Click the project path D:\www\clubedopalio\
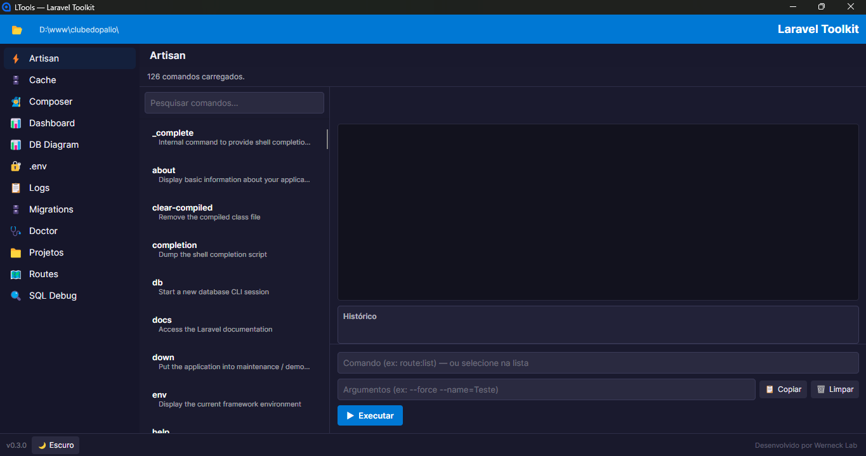Viewport: 866px width, 456px height. pyautogui.click(x=79, y=30)
